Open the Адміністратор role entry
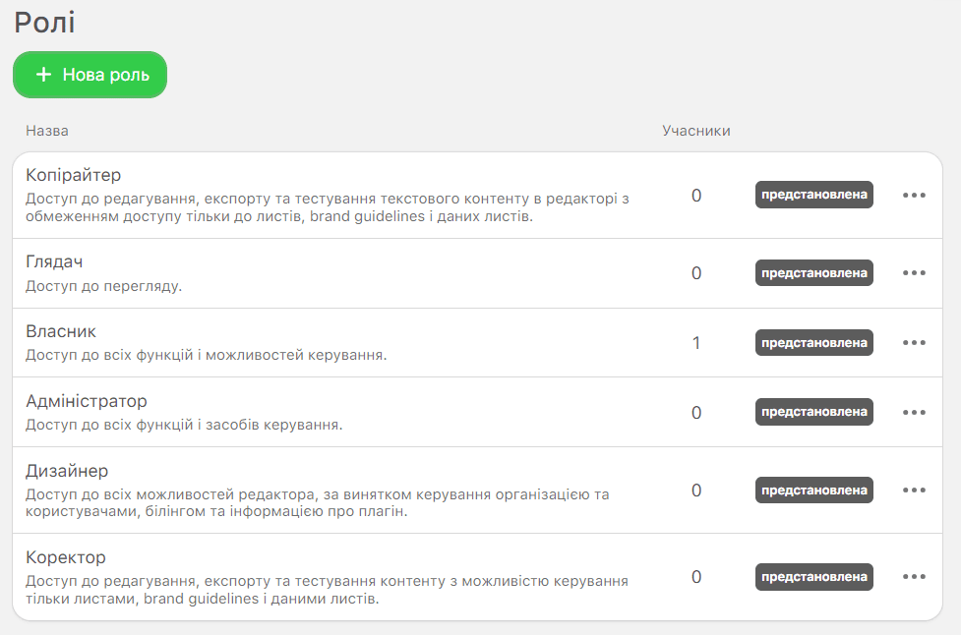This screenshot has width=961, height=635. coord(87,401)
